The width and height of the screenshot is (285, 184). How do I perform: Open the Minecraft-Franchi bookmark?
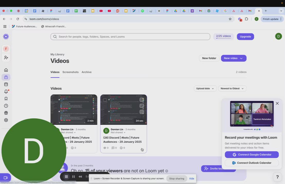[54, 26]
